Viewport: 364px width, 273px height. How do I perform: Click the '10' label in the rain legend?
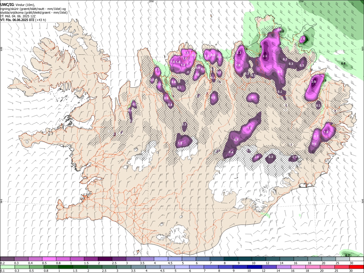pos(249,271)
